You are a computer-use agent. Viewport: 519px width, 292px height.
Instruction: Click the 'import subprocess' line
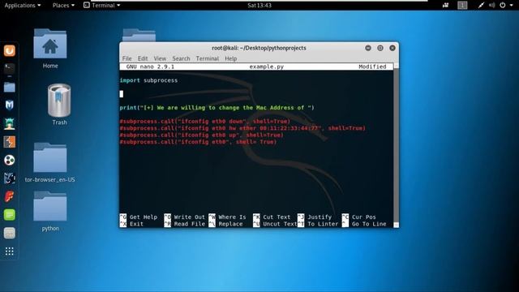148,80
